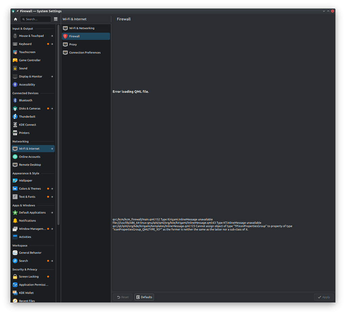Open Wallpaper settings
This screenshot has width=346, height=315.
coord(15,180)
